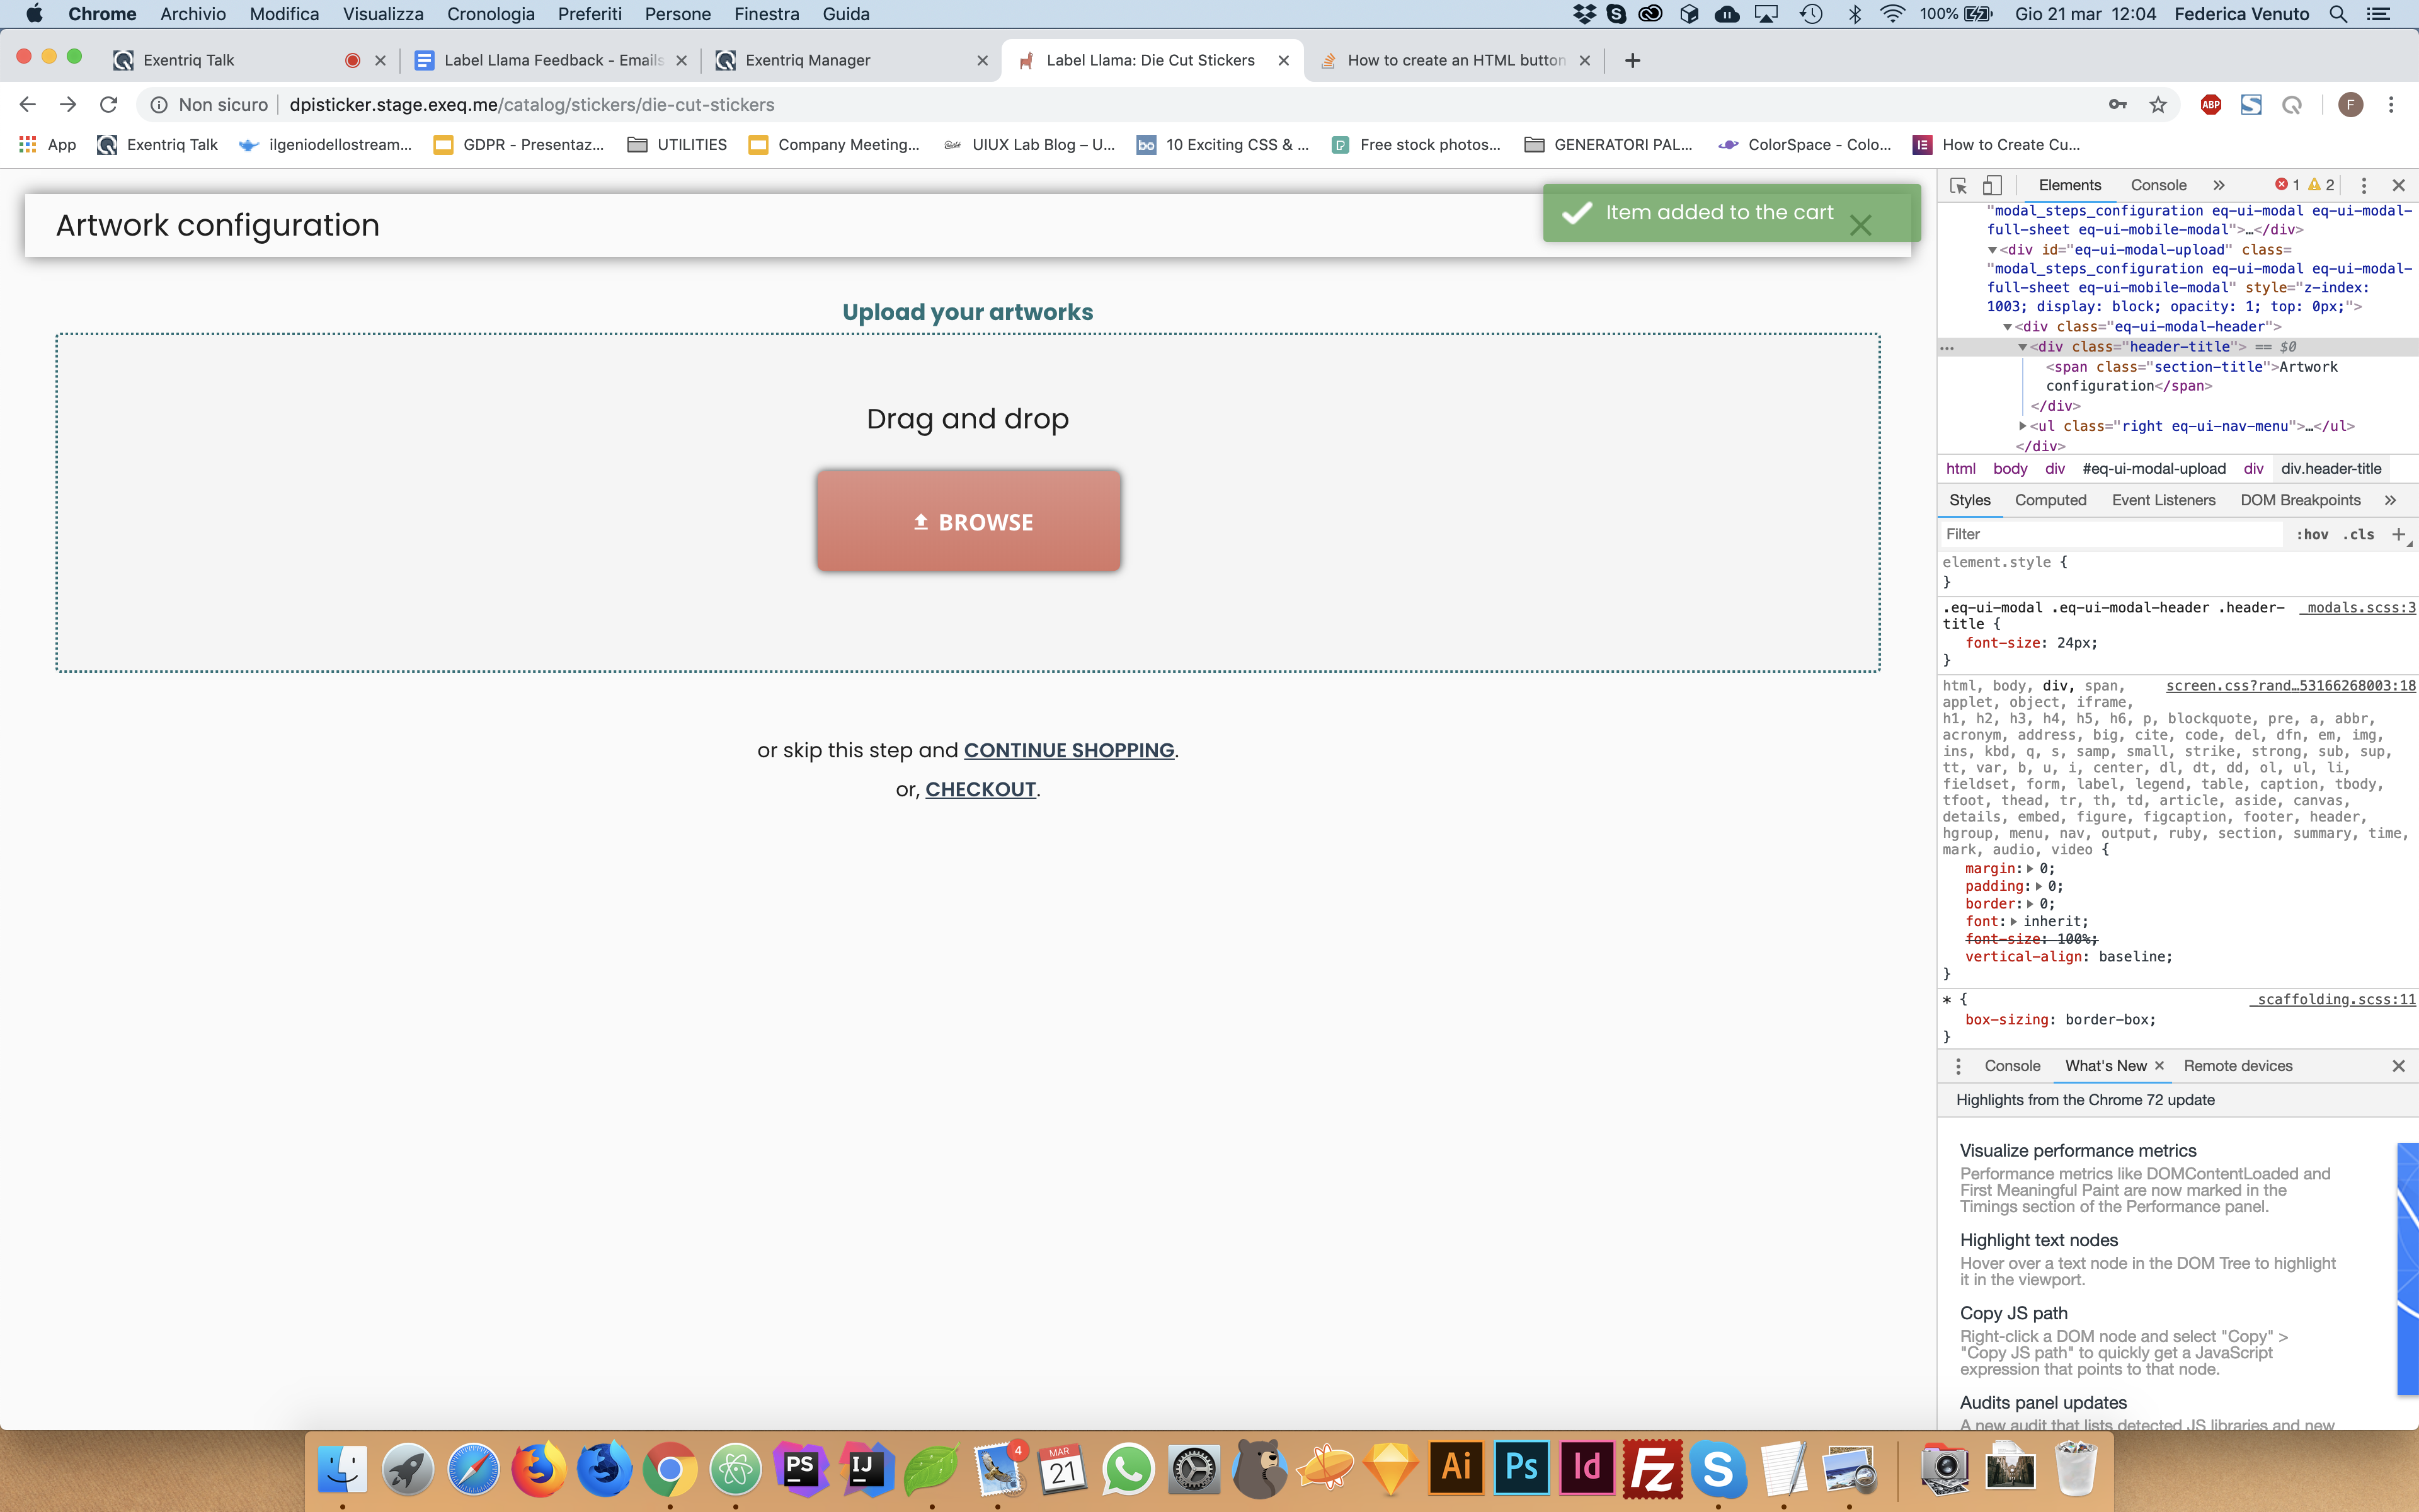The height and width of the screenshot is (1512, 2419).
Task: Expand the margin shorthand property triangle
Action: click(2029, 869)
